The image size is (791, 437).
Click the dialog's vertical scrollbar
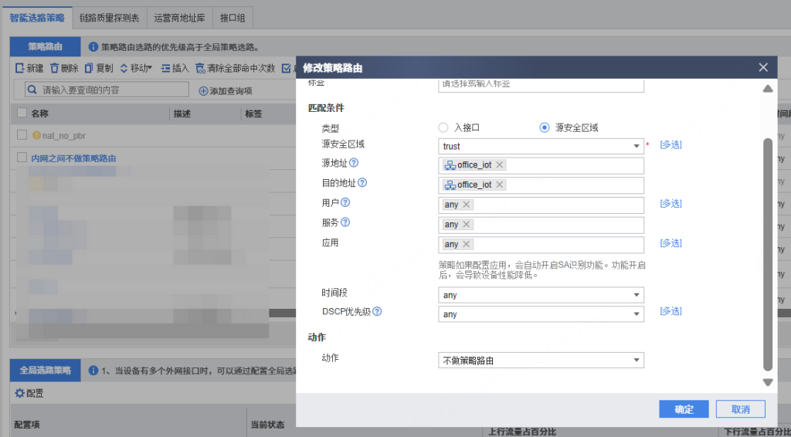(767, 255)
